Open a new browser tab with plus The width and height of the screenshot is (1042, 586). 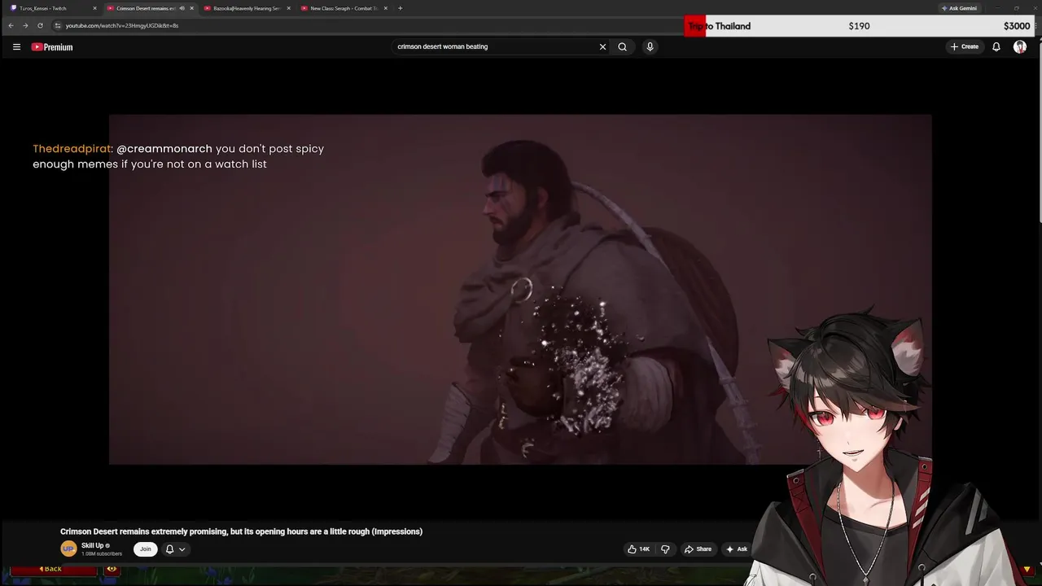tap(400, 8)
